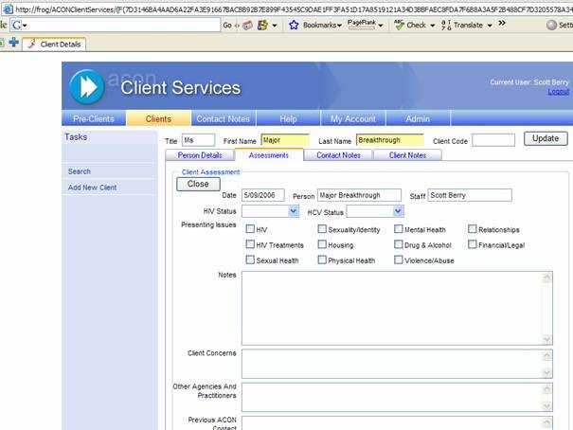Open the HIV Status dropdown

tap(293, 212)
